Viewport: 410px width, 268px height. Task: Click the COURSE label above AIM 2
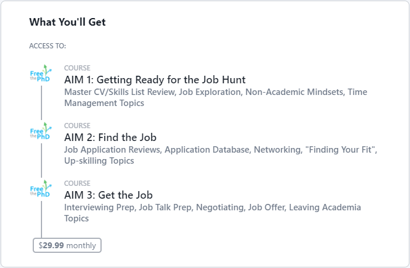coord(77,125)
